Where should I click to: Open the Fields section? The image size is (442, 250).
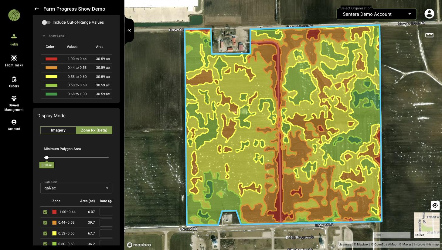14,40
